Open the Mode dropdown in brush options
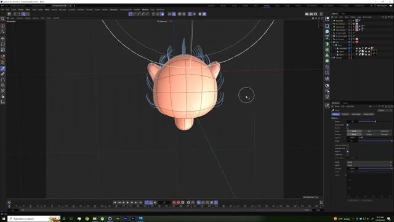Screen dimensions: 394x222 click(x=369, y=162)
